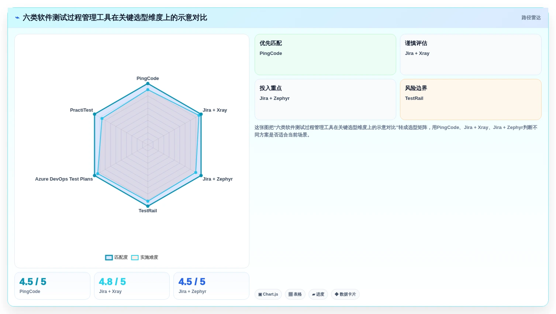Open the 投入重点 Jira + Zephyr card
Image resolution: width=556 pixels, height=314 pixels.
click(x=325, y=100)
